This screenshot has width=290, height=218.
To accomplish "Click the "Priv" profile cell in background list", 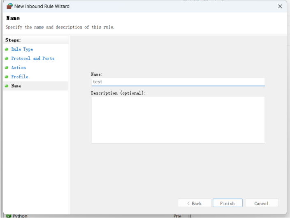I will coord(177,216).
